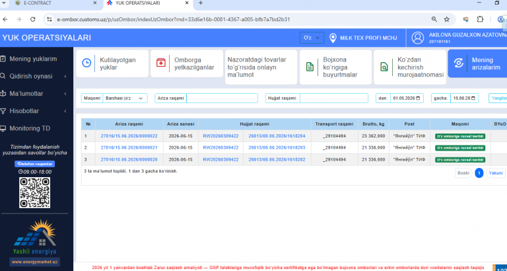507x271 pixels.
Task: Switch to the Kutilayotgan yuklar tab
Action: click(112, 63)
